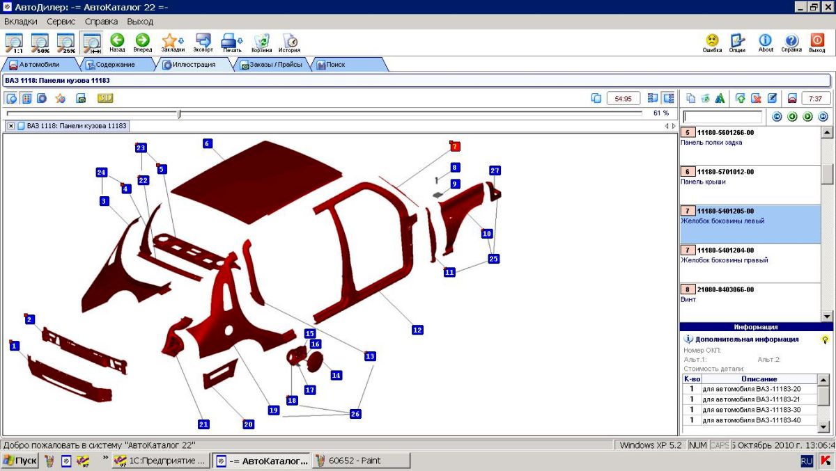Click copy-windows icon next to 54:95
The image size is (836, 471).
(x=596, y=98)
